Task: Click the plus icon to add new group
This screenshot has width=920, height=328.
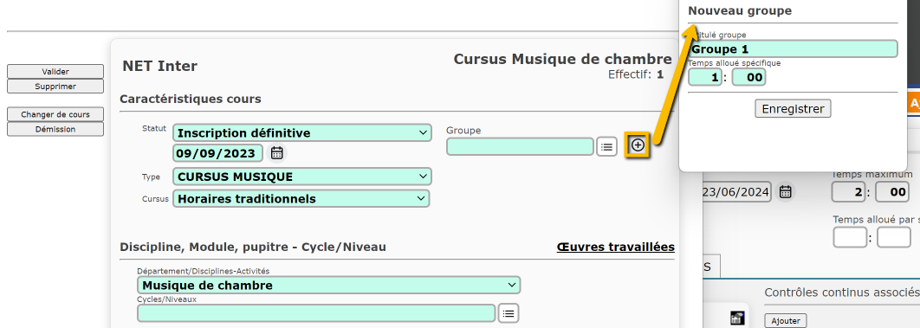Action: (x=638, y=146)
